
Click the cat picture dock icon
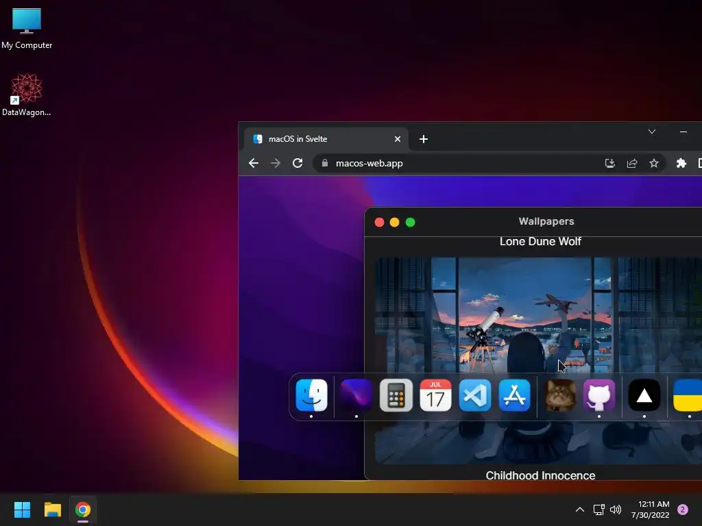pos(559,395)
